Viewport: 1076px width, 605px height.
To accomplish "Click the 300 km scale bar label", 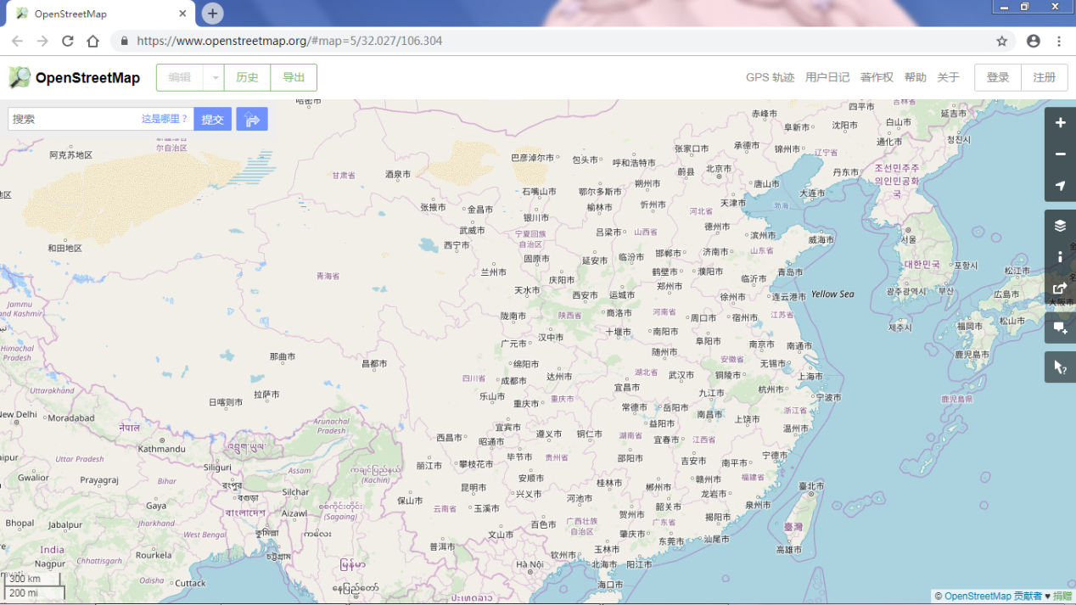I will 25,579.
